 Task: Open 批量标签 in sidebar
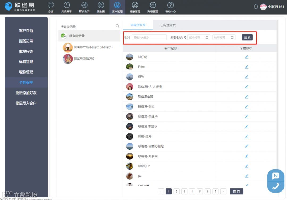(x=26, y=51)
